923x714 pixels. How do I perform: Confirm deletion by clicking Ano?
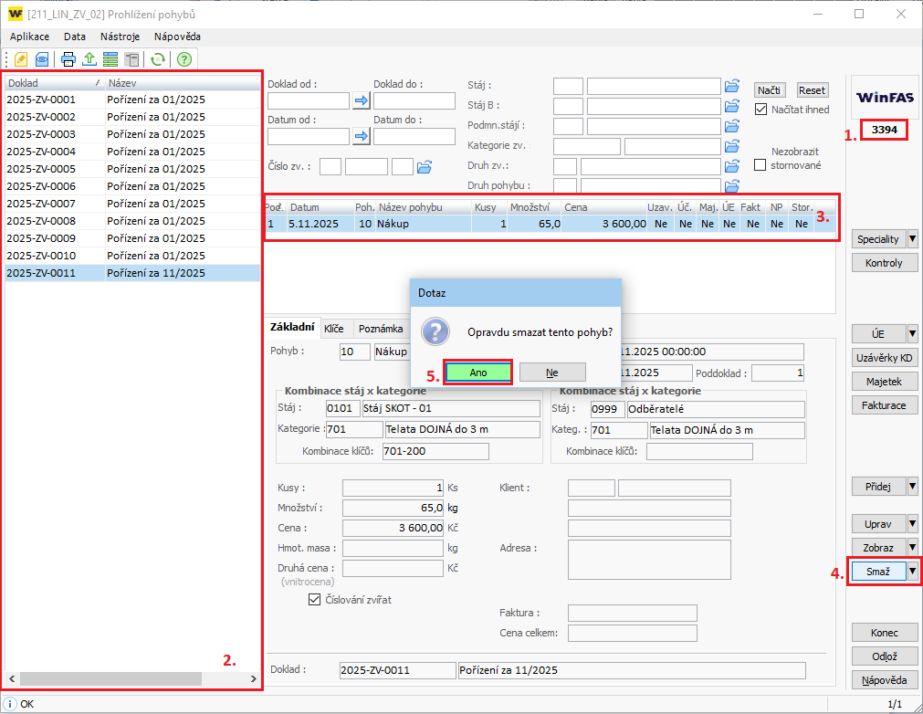click(477, 373)
